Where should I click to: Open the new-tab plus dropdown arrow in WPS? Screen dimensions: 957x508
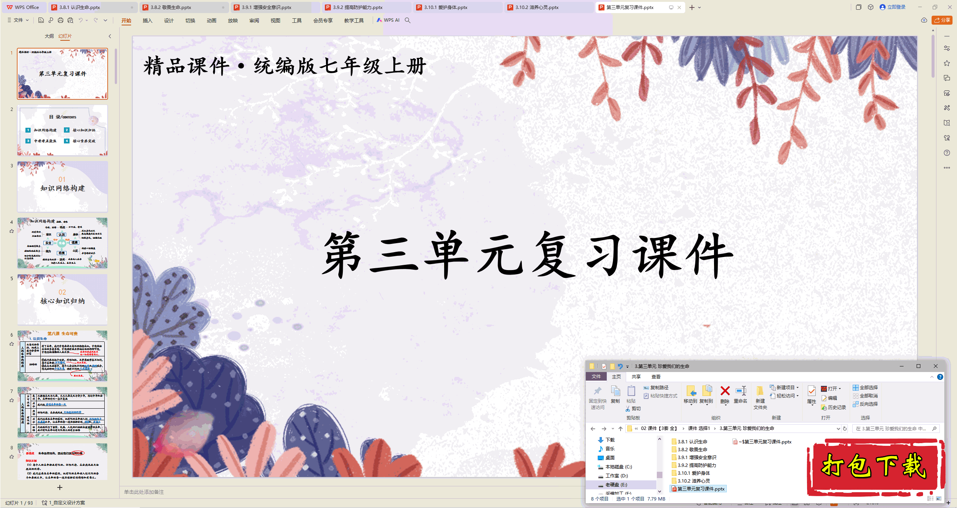point(699,7)
